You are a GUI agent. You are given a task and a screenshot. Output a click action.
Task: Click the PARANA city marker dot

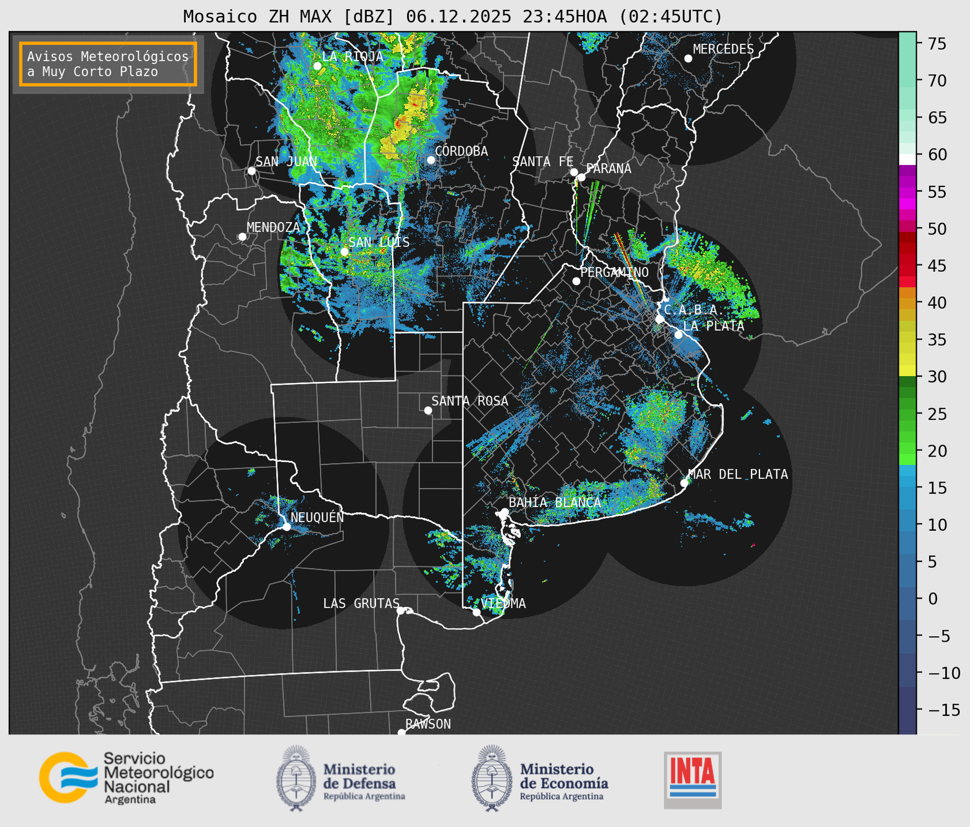[581, 177]
